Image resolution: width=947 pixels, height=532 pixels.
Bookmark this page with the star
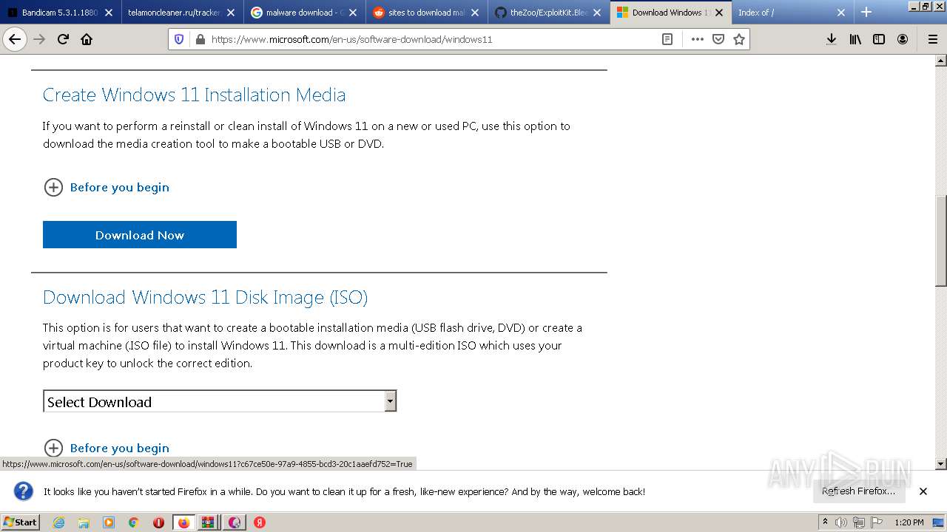point(738,39)
